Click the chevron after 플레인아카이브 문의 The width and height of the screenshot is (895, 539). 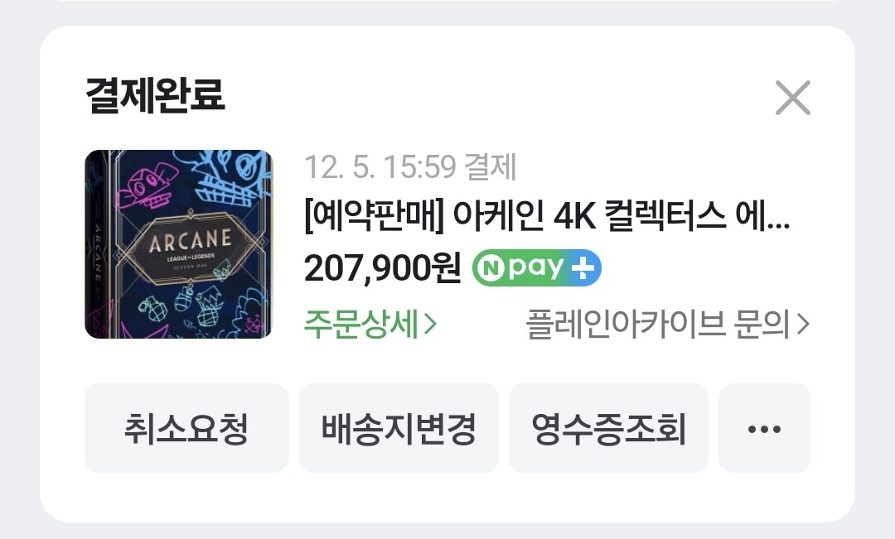803,324
